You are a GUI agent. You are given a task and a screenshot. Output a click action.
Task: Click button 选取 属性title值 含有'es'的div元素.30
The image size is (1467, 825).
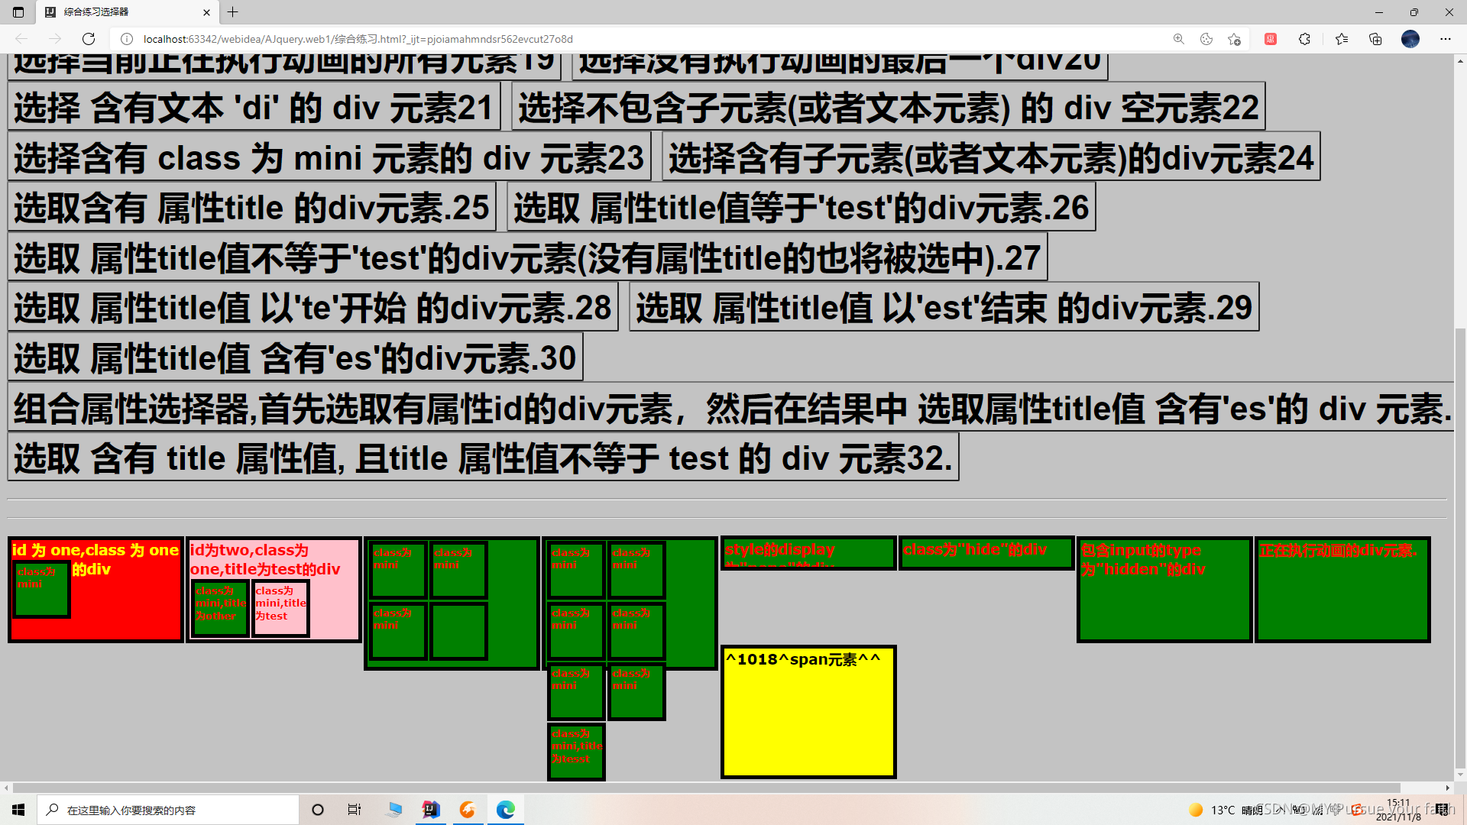coord(295,358)
